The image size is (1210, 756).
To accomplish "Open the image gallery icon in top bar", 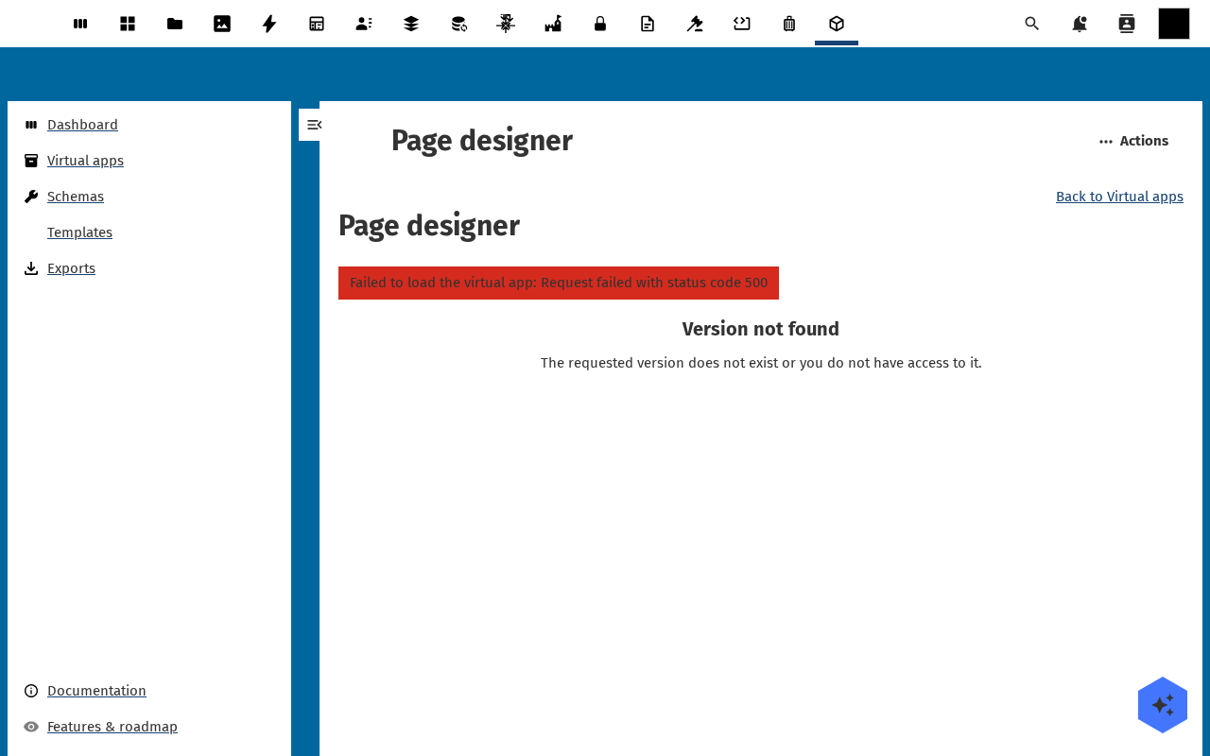I will point(222,24).
